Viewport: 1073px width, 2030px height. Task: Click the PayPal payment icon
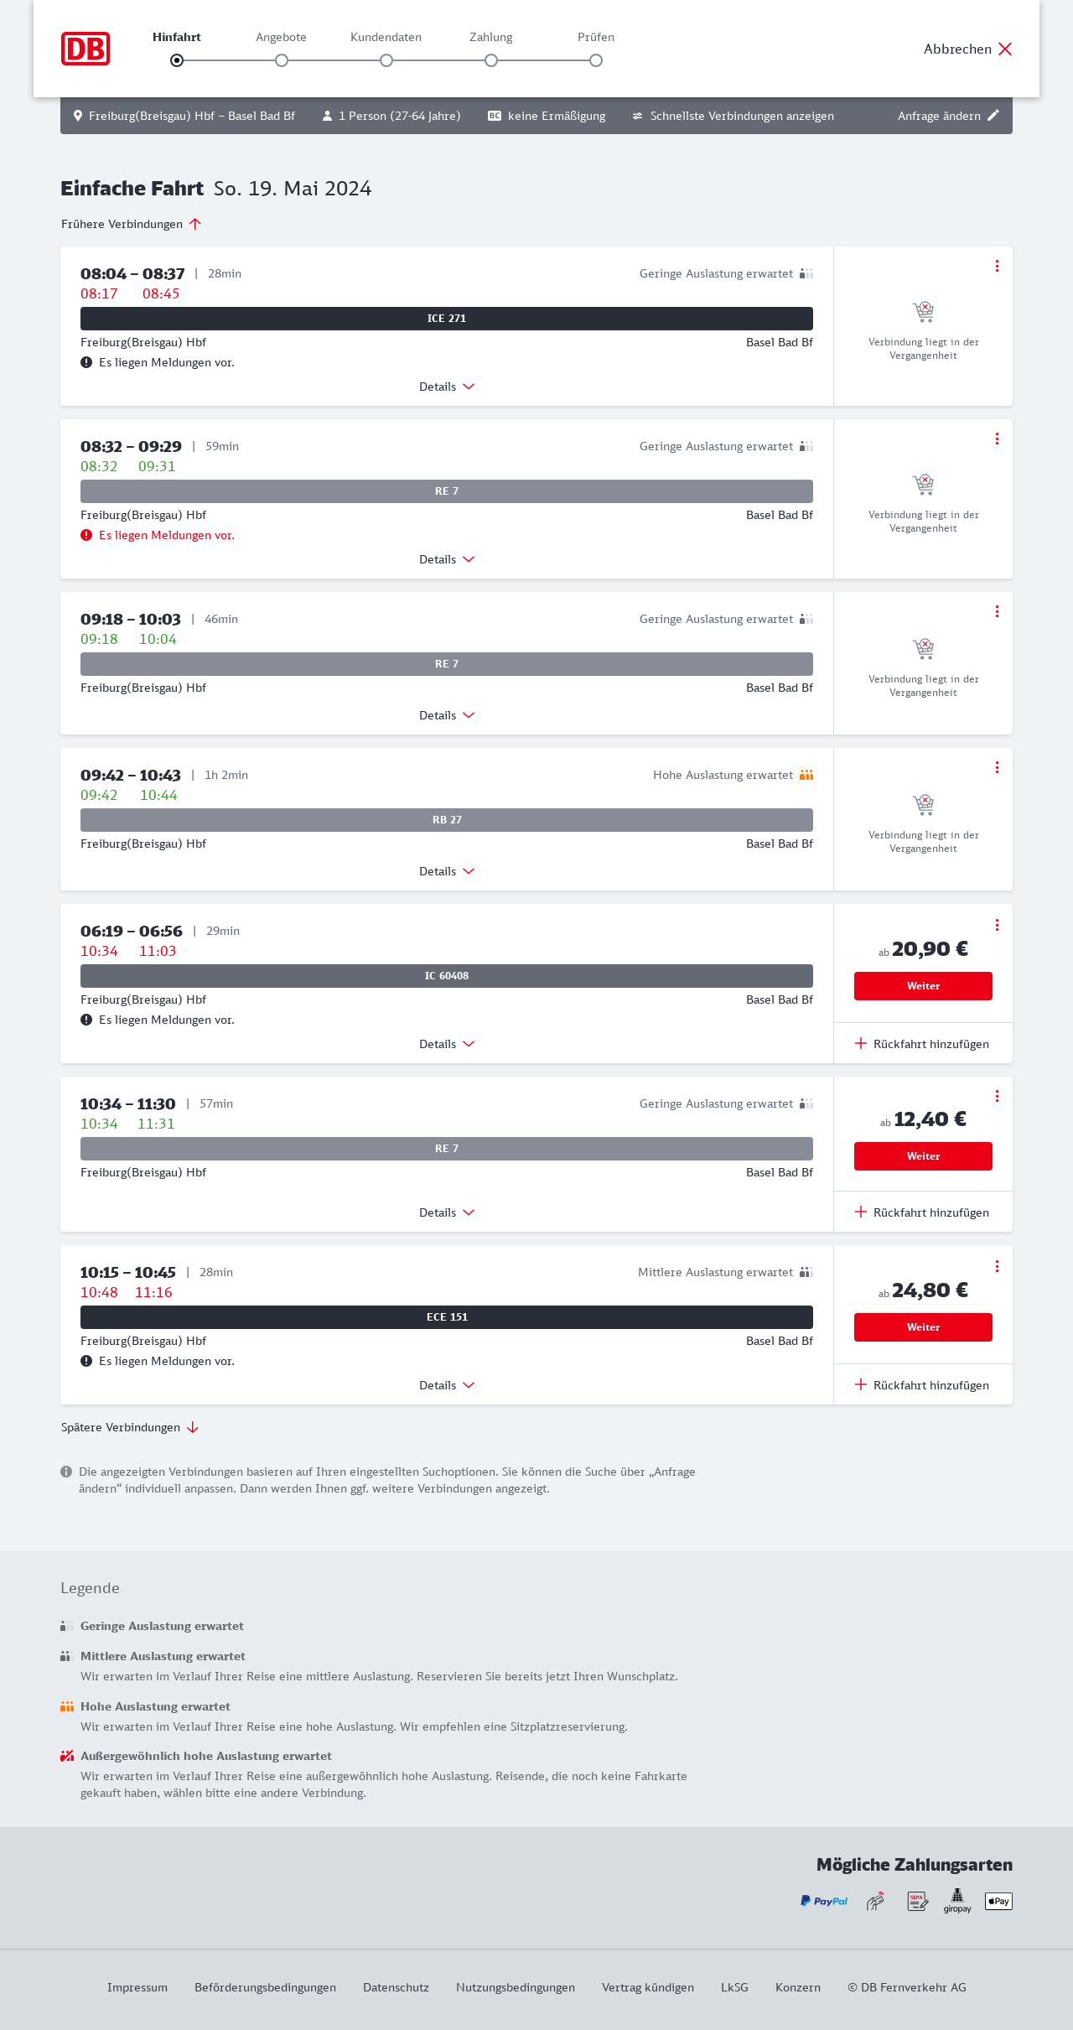(824, 1901)
